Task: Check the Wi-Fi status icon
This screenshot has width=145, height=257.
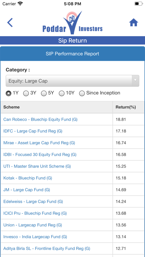Action: tap(20, 4)
